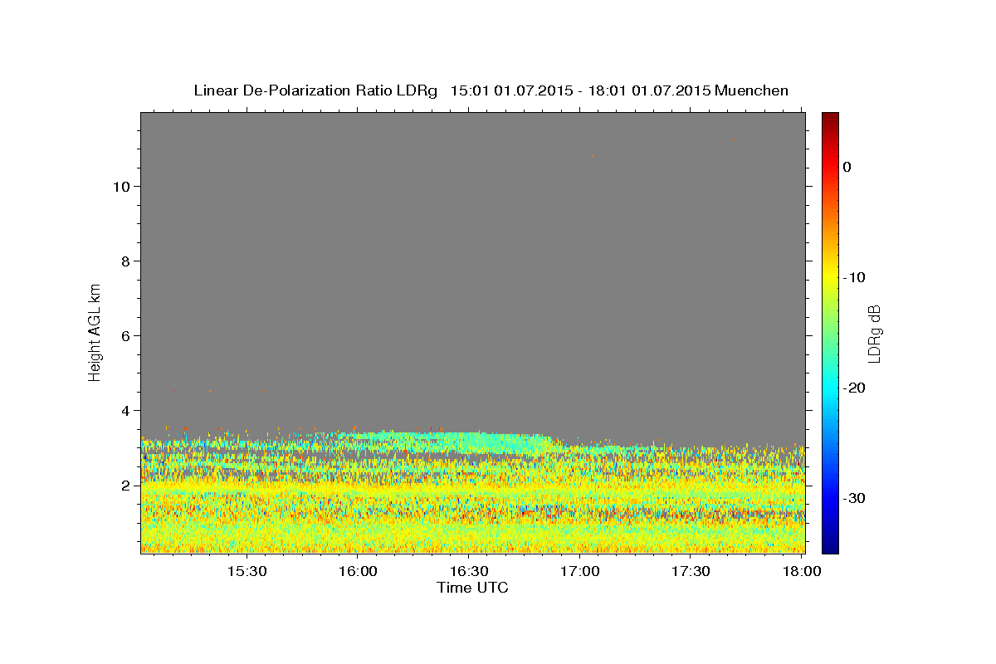The image size is (996, 664).
Task: Select the 'Time UTC' axis label
Action: (x=472, y=588)
